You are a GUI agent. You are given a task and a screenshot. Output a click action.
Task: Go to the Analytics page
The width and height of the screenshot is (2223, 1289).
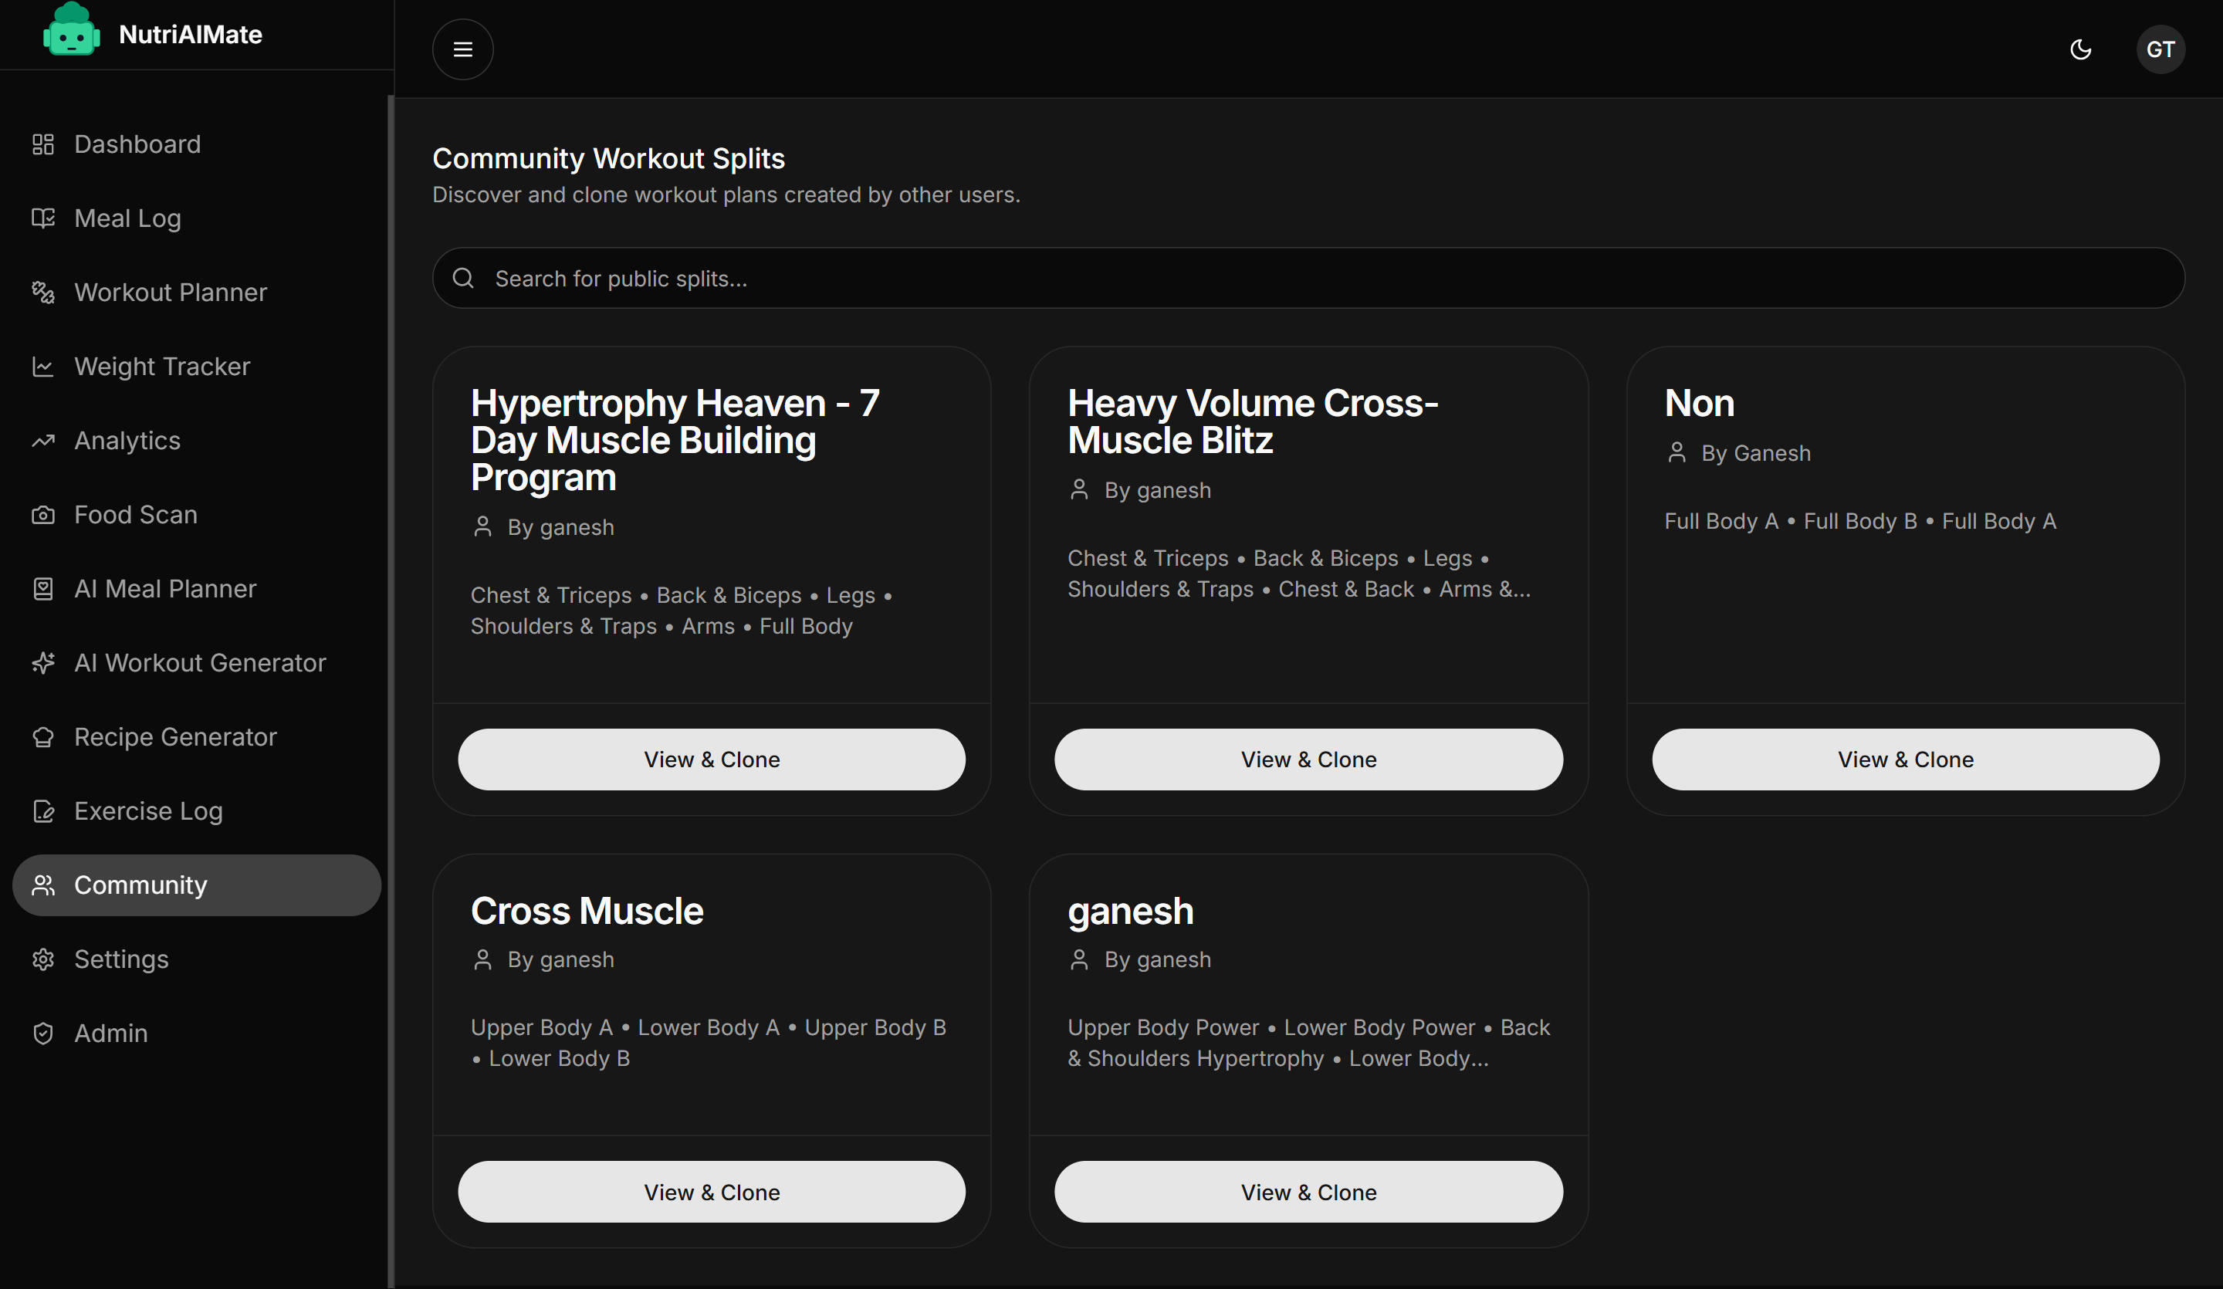[x=127, y=440]
